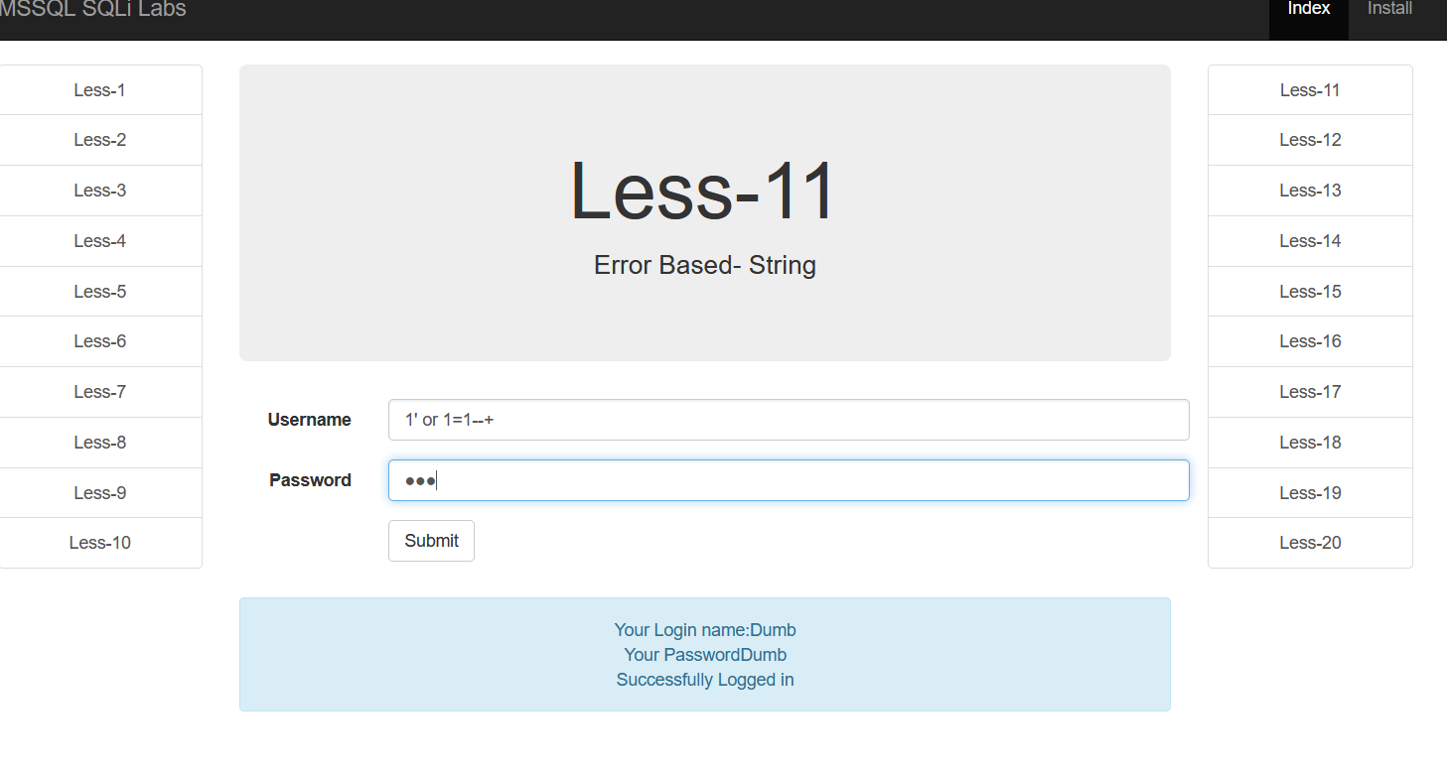Open the Less-1 lesson
The width and height of the screenshot is (1447, 776).
tap(99, 89)
